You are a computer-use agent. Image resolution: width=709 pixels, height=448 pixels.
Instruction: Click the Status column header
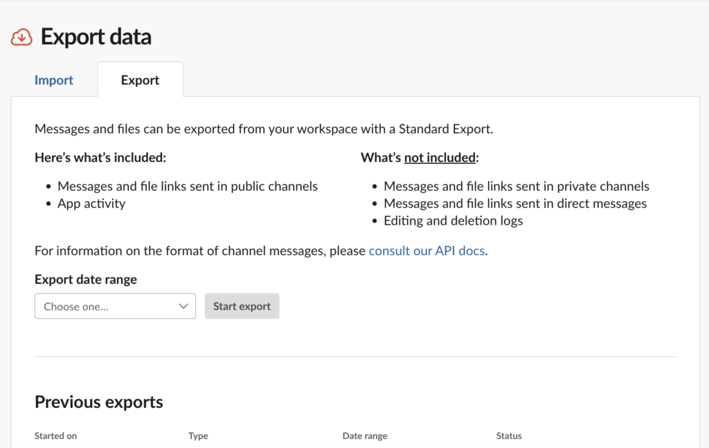tap(509, 436)
